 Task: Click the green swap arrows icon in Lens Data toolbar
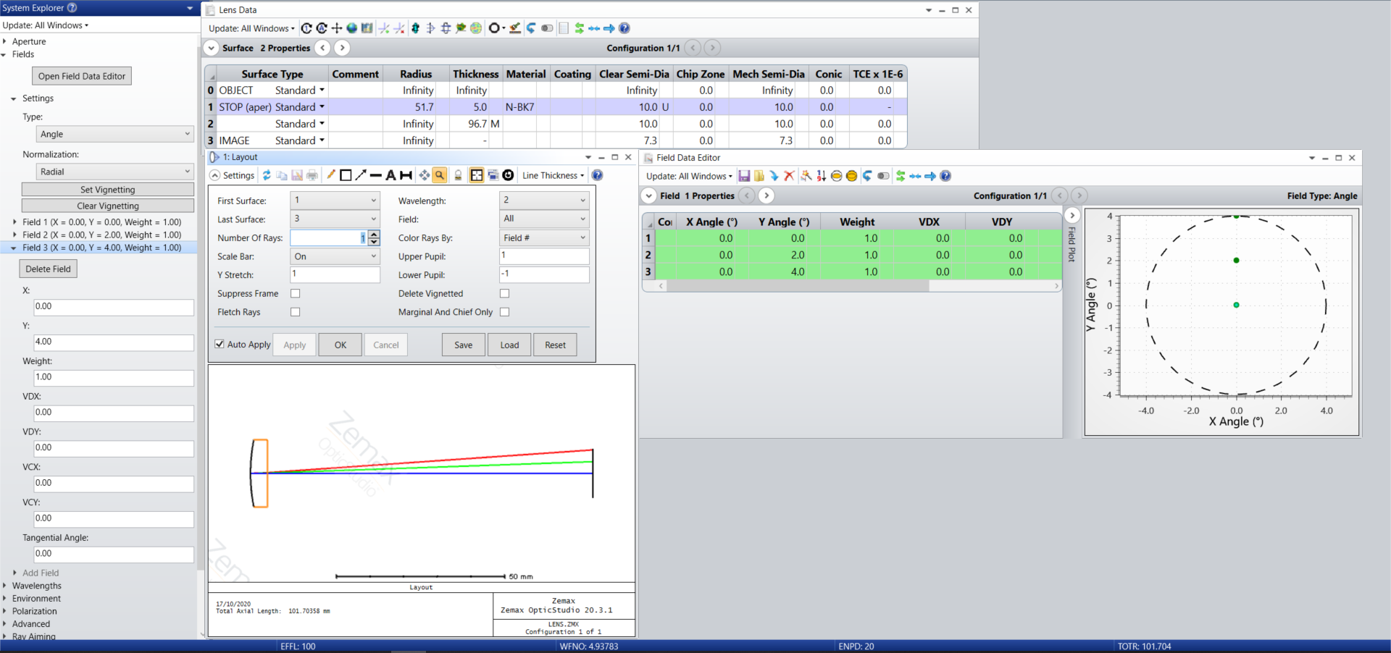pos(579,28)
